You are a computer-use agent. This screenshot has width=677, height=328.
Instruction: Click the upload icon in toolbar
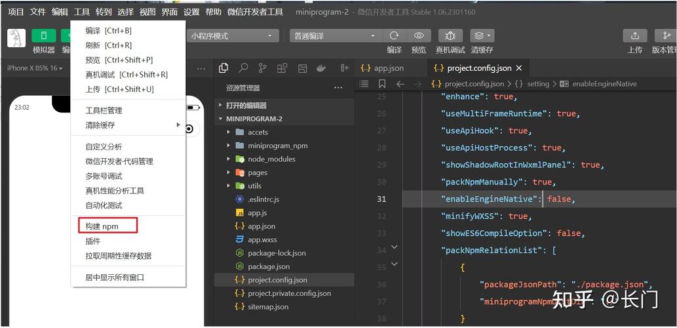634,36
